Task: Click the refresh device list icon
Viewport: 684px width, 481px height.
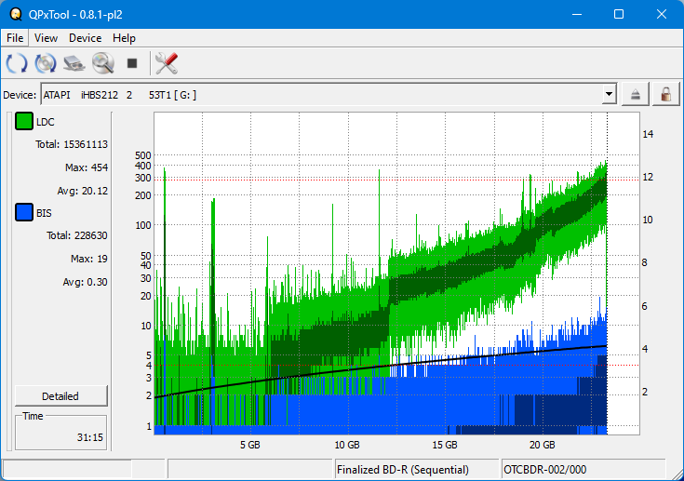Action: click(17, 63)
